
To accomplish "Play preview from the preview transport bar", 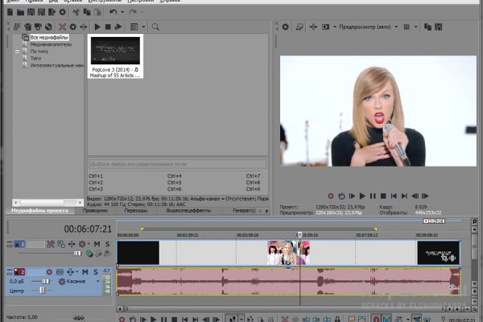I will (362, 196).
